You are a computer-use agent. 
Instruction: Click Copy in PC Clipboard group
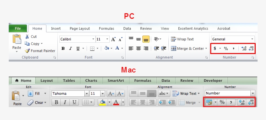(32, 44)
